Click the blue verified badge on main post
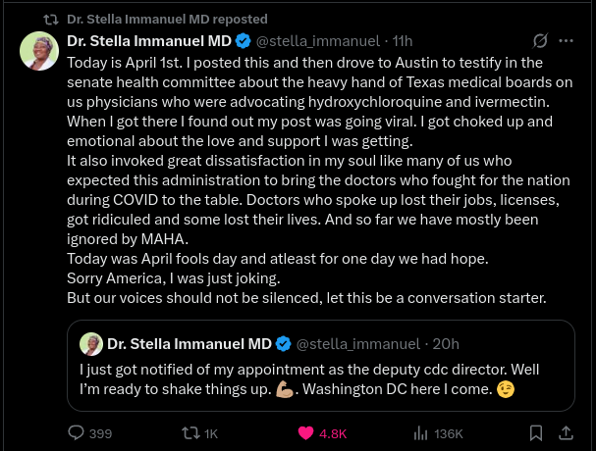Image resolution: width=596 pixels, height=451 pixels. pos(244,41)
